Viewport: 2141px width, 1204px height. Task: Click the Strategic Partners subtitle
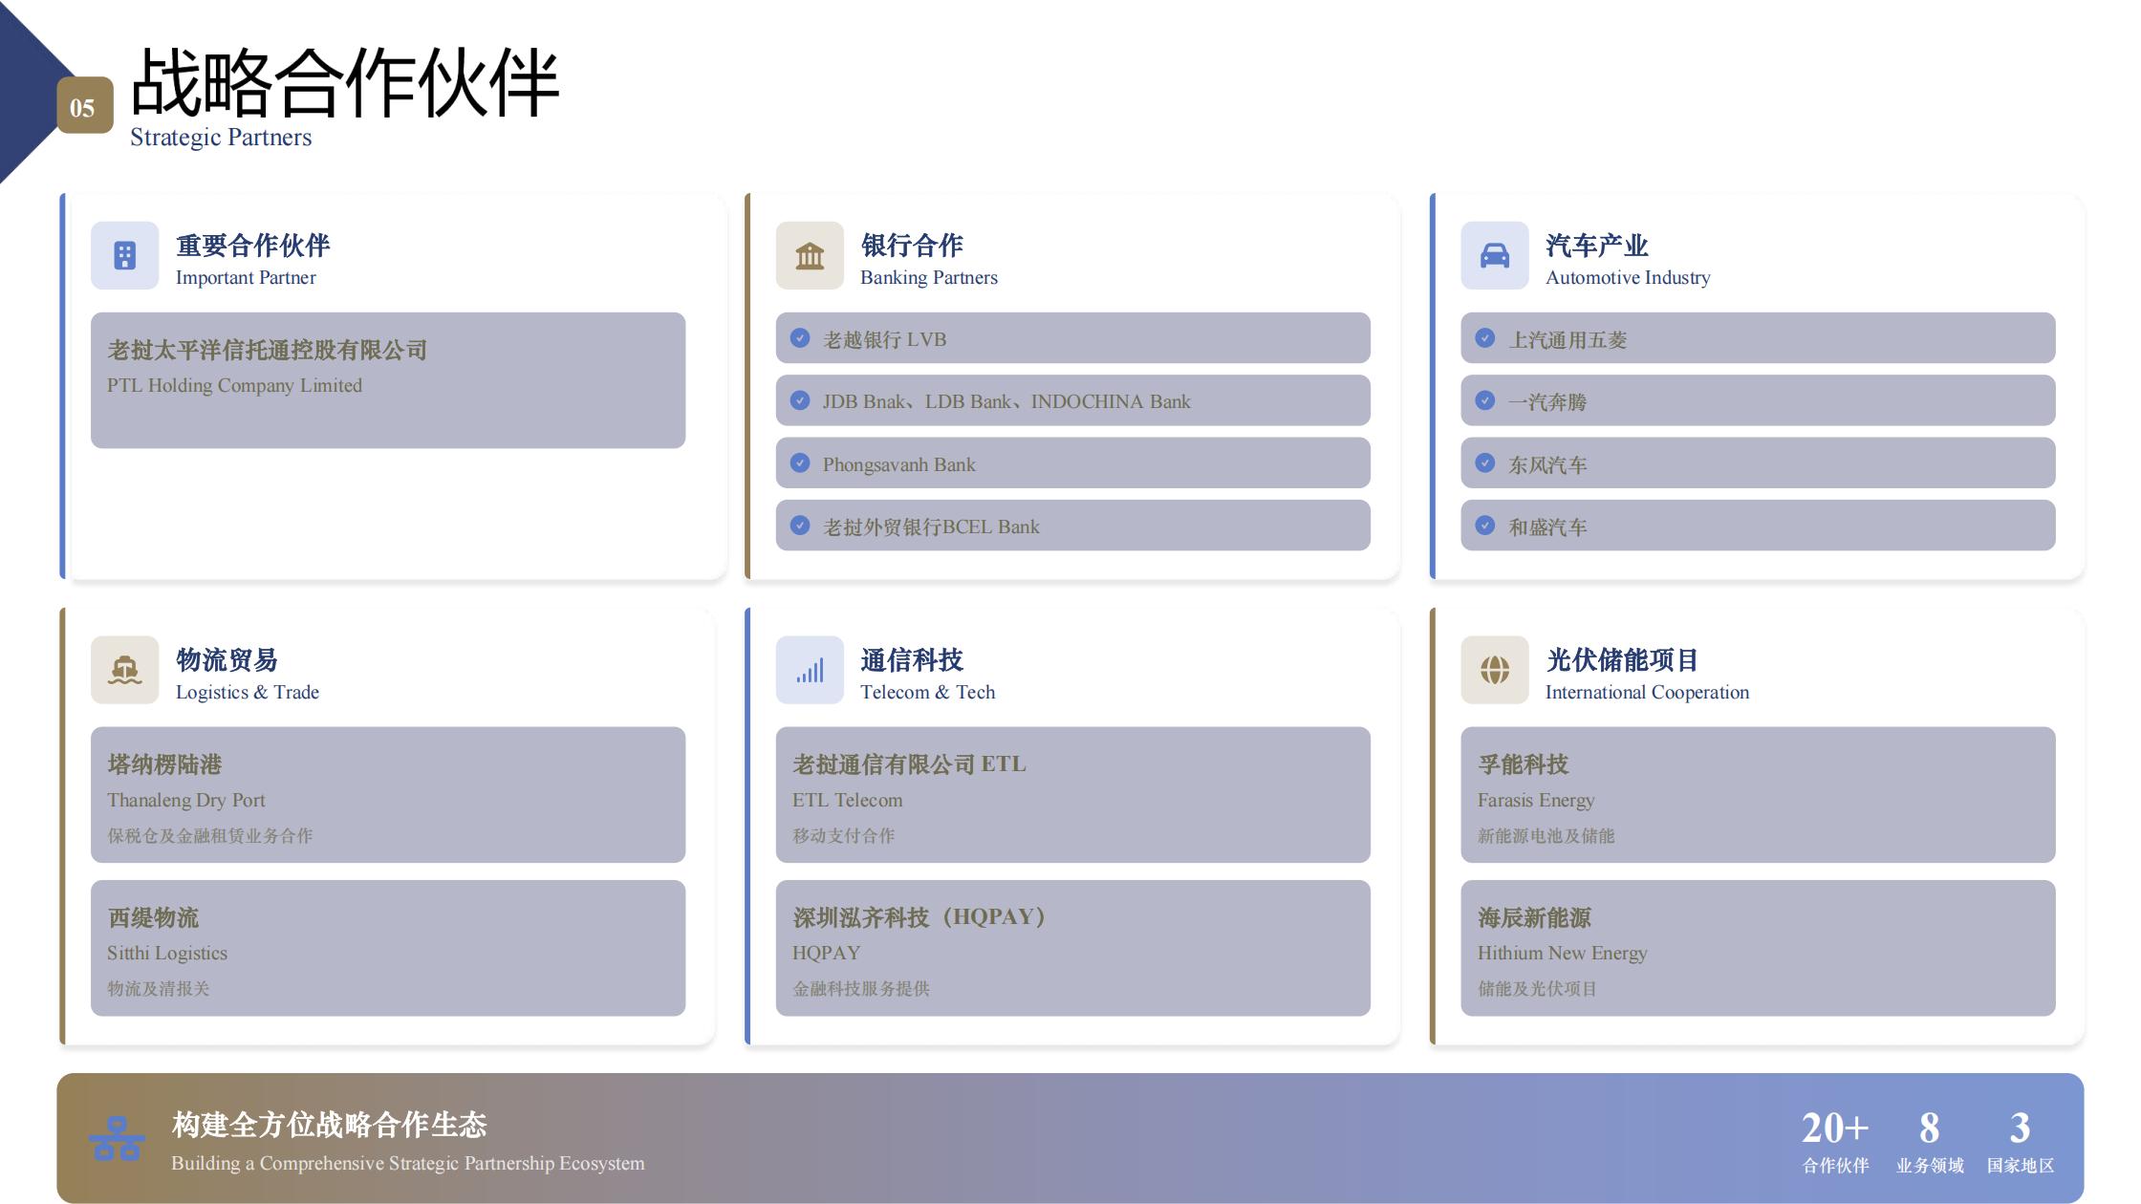(221, 138)
